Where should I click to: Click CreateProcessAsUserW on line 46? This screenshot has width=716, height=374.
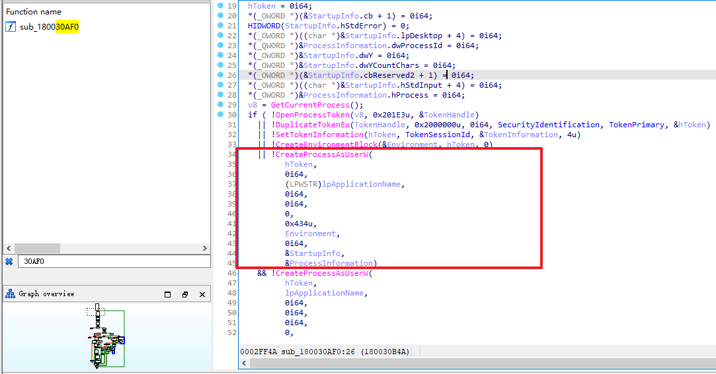click(322, 273)
